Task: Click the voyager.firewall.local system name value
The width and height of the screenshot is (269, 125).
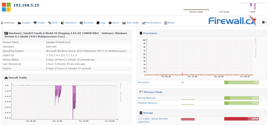Action: click(58, 42)
